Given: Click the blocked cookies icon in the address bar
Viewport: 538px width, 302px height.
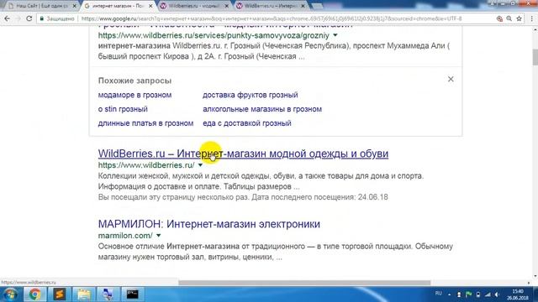Looking at the screenshot, I should click(499, 18).
